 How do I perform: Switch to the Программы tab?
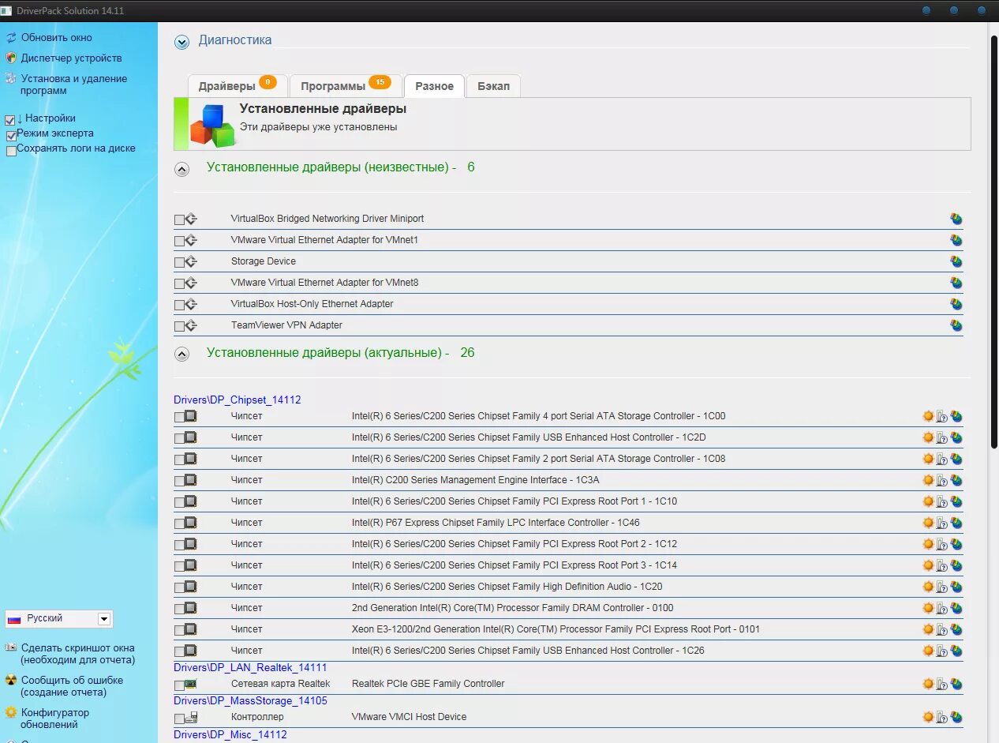tap(346, 86)
